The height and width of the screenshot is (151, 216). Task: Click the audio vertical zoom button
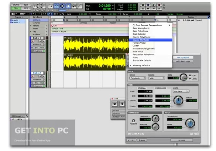click(x=38, y=6)
